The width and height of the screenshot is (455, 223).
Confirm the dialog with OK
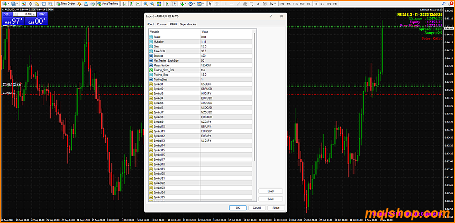coord(238,208)
